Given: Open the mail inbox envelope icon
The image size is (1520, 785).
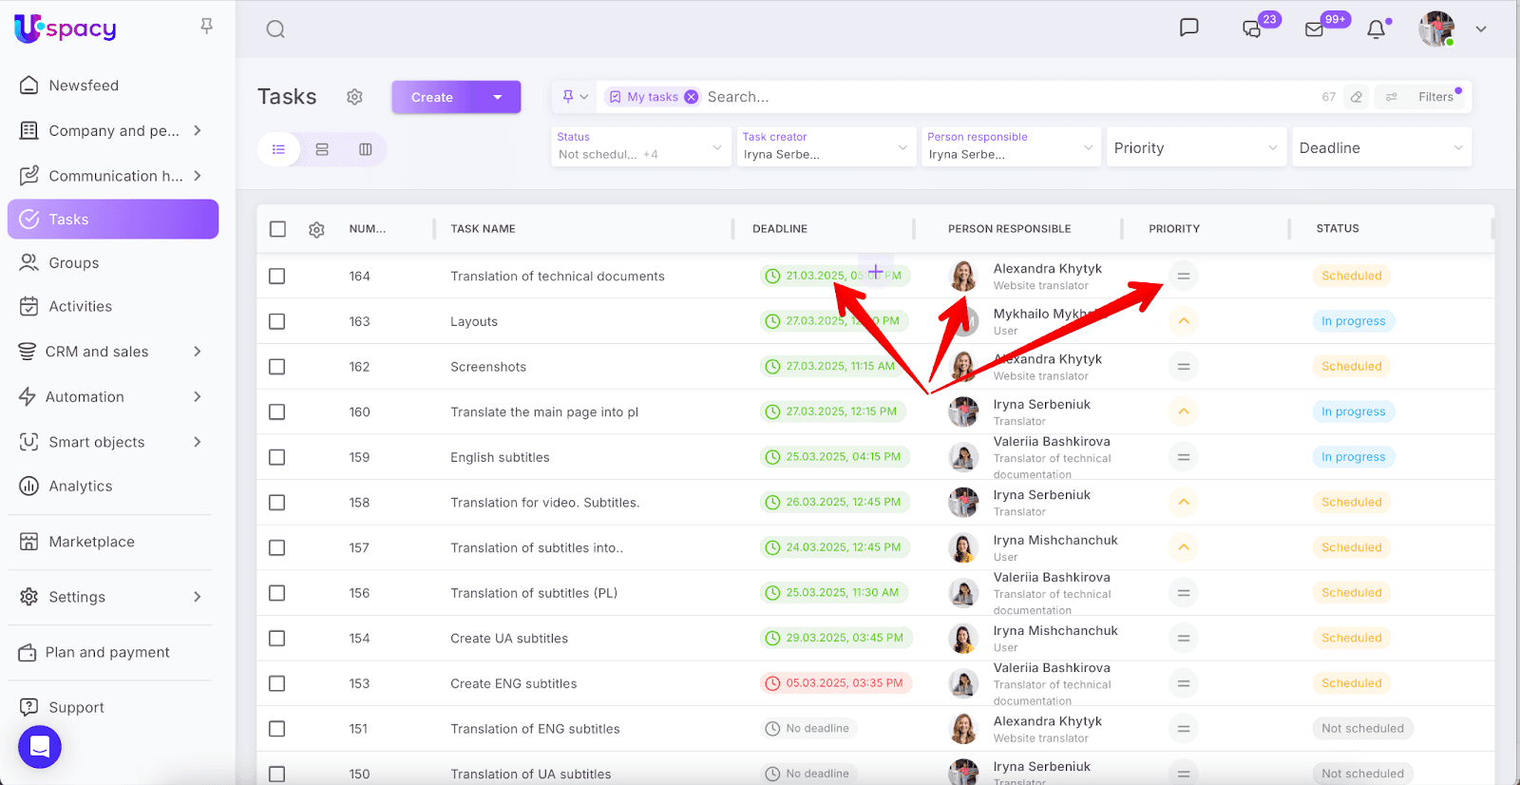Looking at the screenshot, I should (1315, 29).
